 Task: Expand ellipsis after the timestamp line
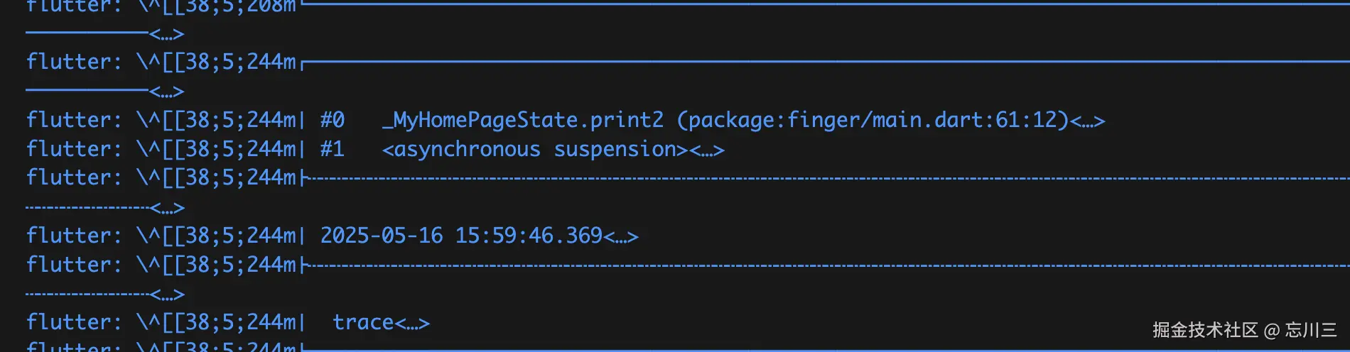(621, 236)
